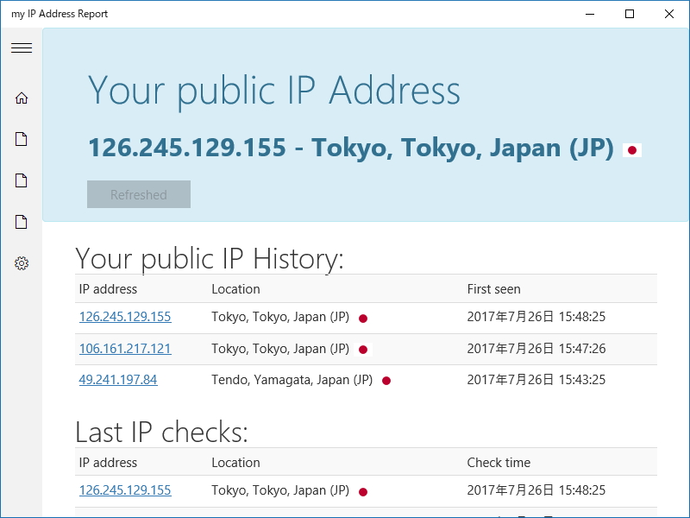Click the First seen column header
Screen dimensions: 690x518
(493, 289)
